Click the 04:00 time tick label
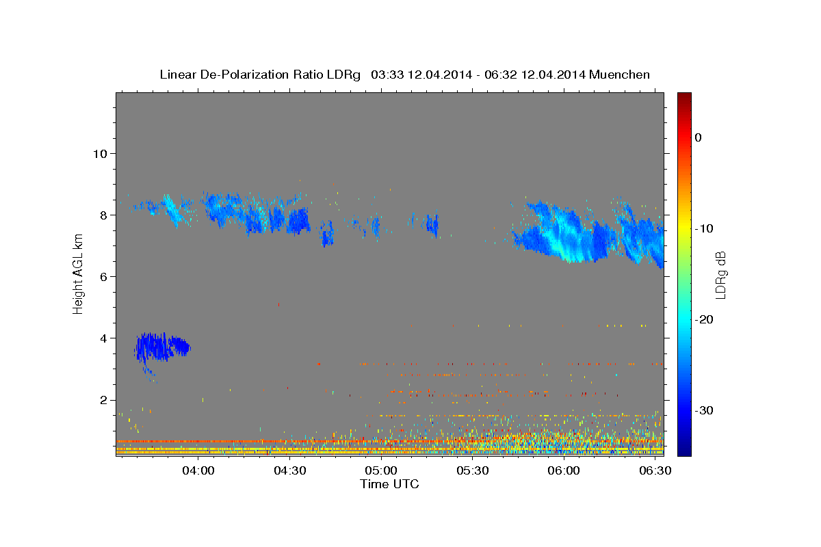The width and height of the screenshot is (821, 547). point(199,471)
